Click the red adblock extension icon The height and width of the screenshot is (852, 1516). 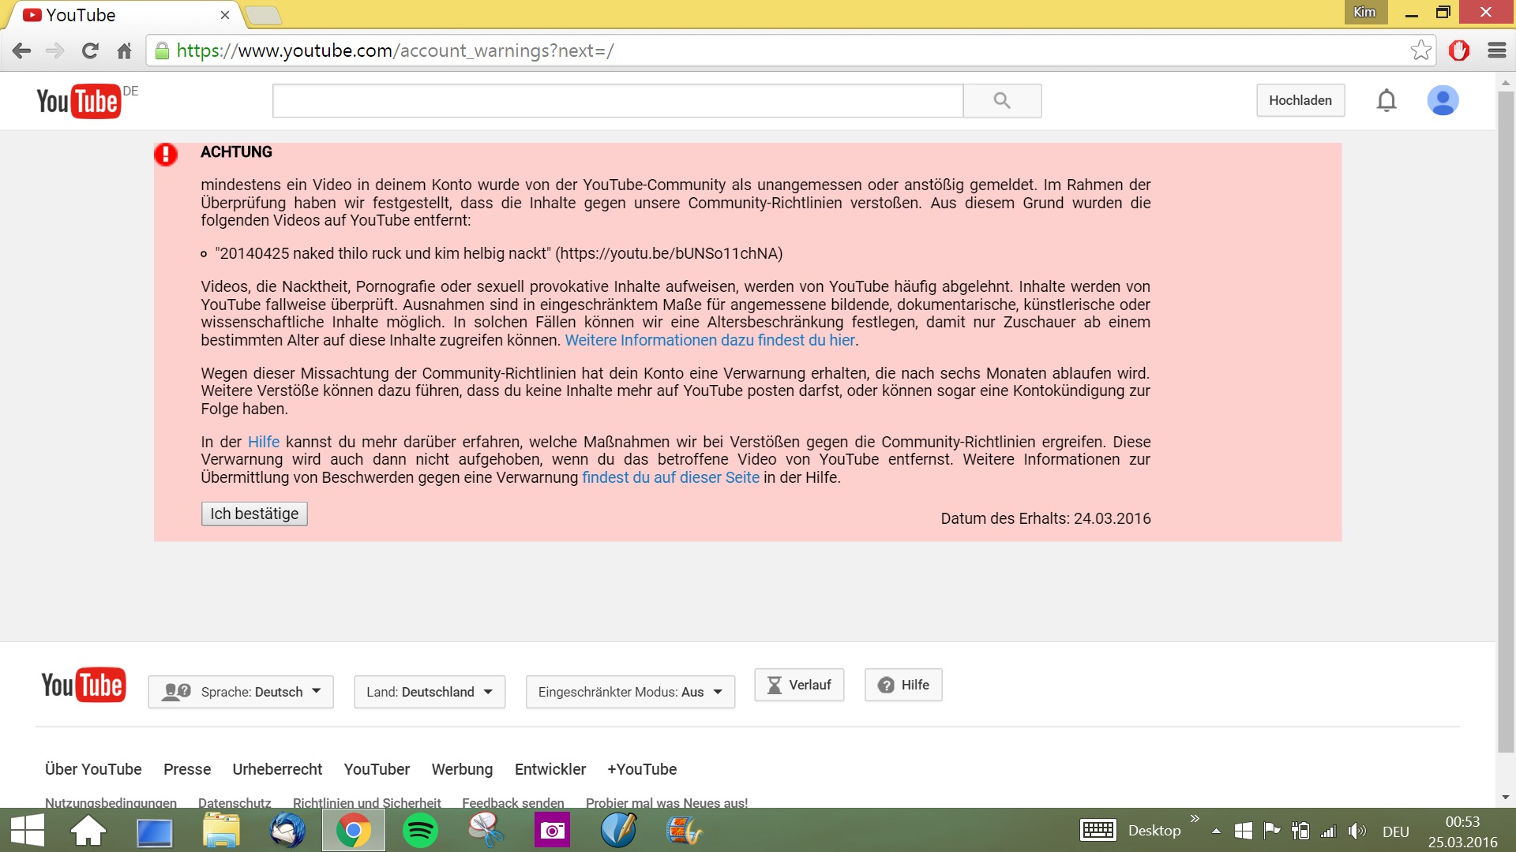(1458, 50)
